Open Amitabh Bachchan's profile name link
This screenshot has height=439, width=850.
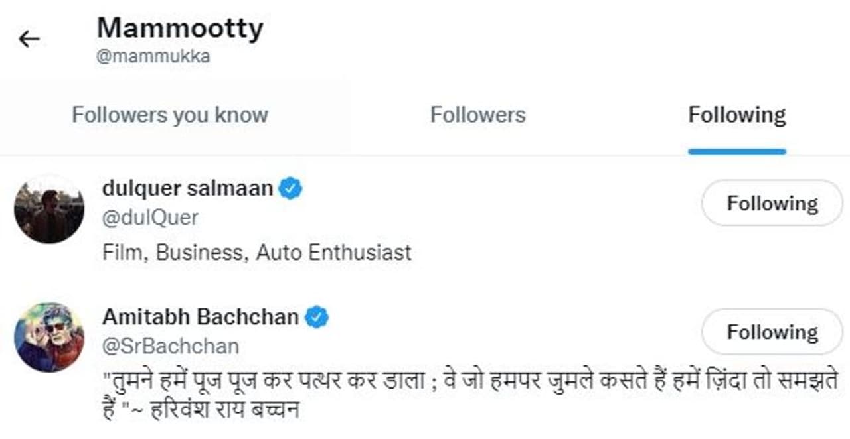pos(201,317)
